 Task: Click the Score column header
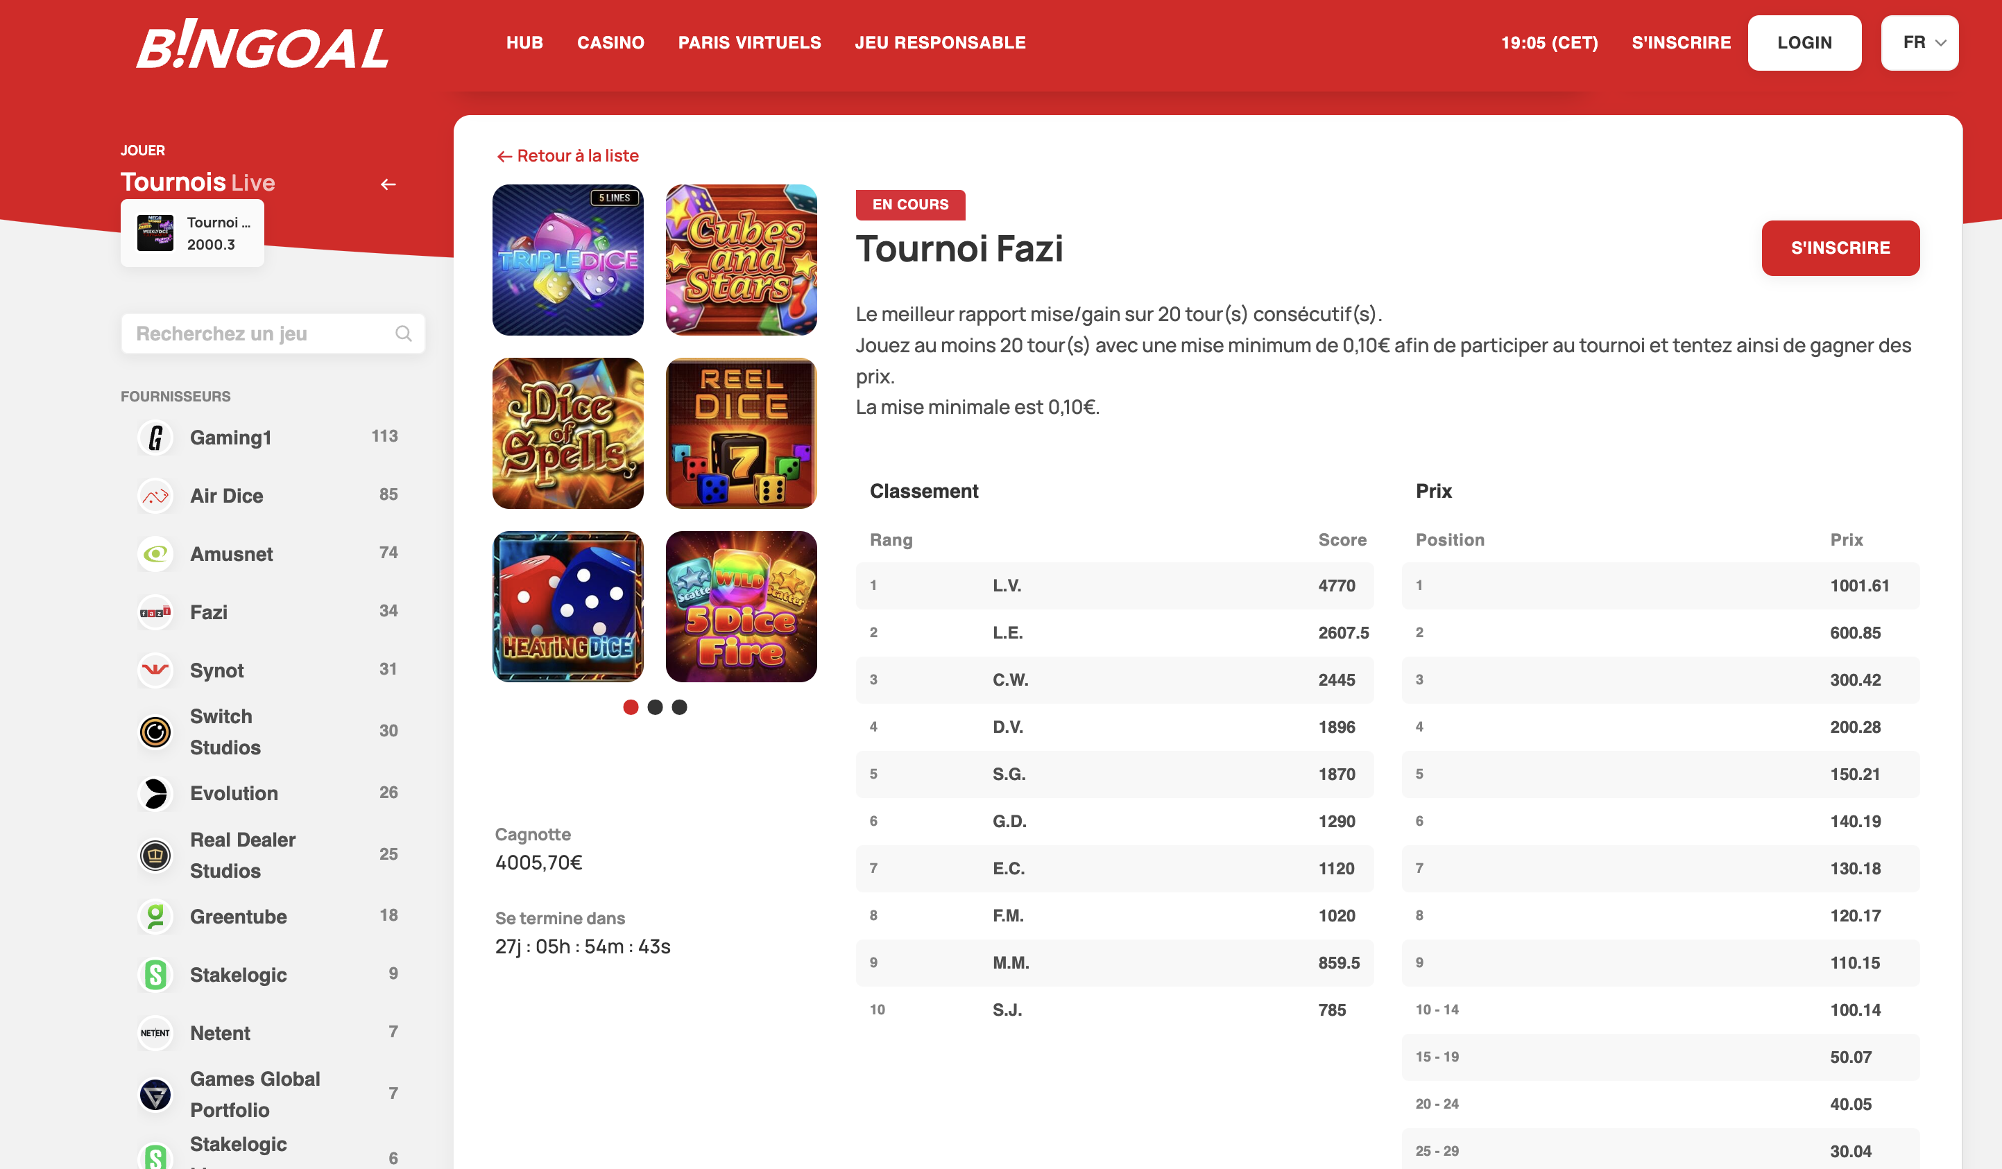tap(1342, 540)
